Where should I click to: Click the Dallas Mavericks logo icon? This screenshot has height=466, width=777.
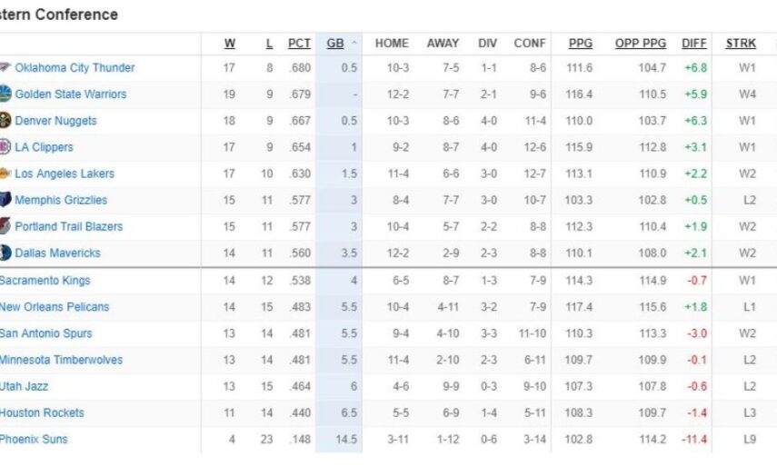coord(5,253)
